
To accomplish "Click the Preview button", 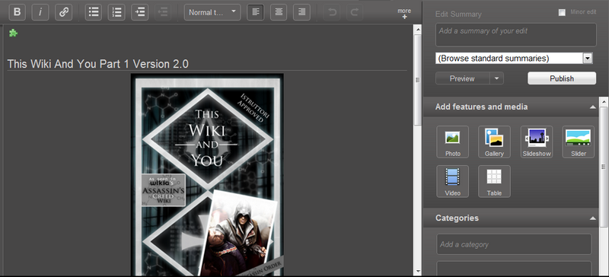I will [462, 78].
